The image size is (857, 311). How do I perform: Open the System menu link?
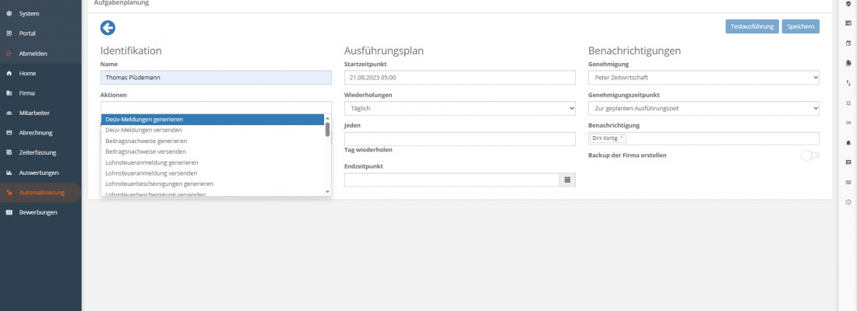pos(29,13)
